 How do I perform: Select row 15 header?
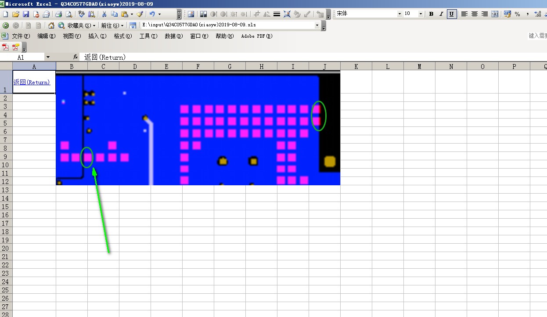click(6, 206)
